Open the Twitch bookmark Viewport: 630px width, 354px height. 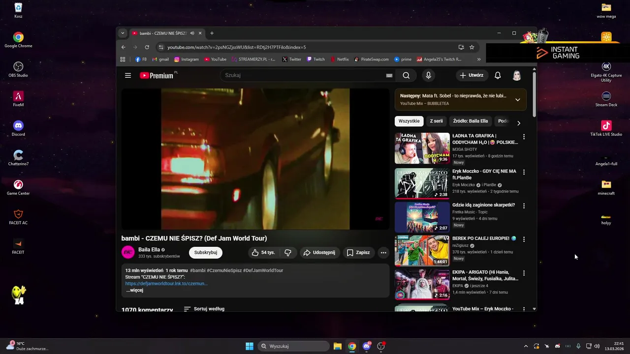click(315, 59)
